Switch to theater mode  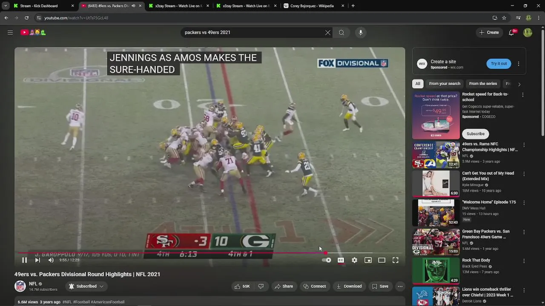381,260
